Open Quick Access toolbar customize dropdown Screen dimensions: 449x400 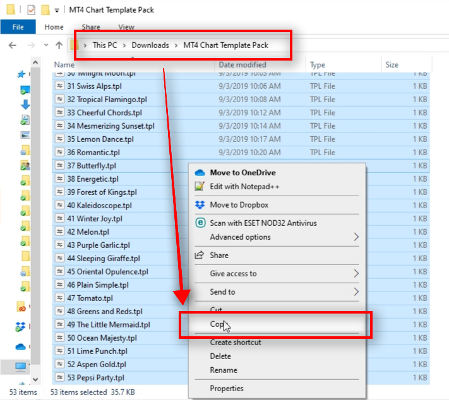click(57, 11)
